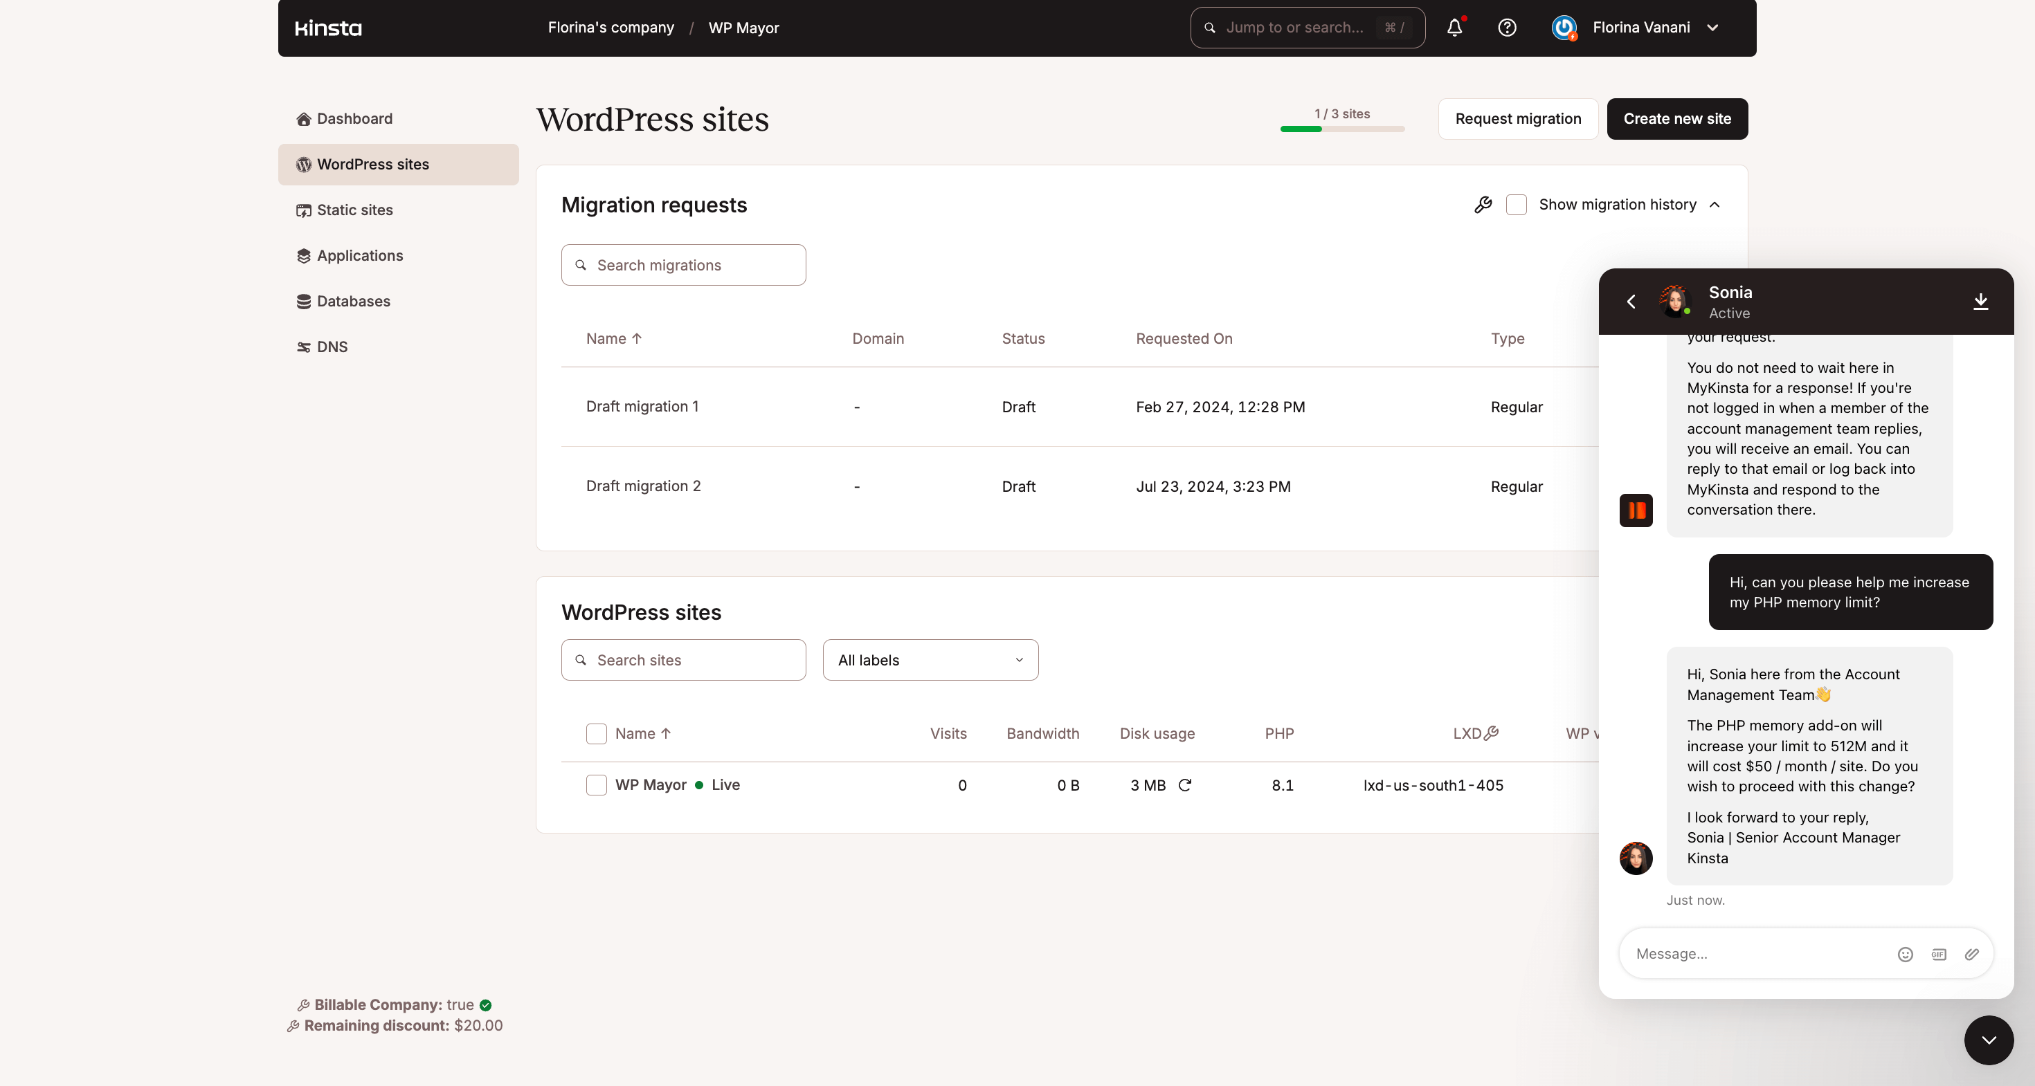Click lxd-us-south1-405 cell
This screenshot has height=1086, width=2035.
(1433, 785)
